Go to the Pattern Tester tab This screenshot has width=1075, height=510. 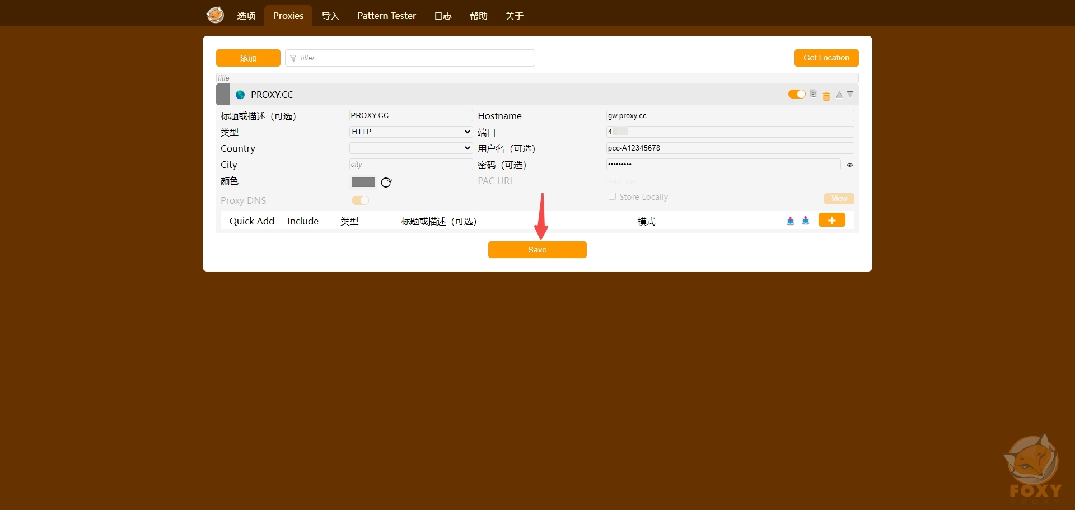(387, 16)
